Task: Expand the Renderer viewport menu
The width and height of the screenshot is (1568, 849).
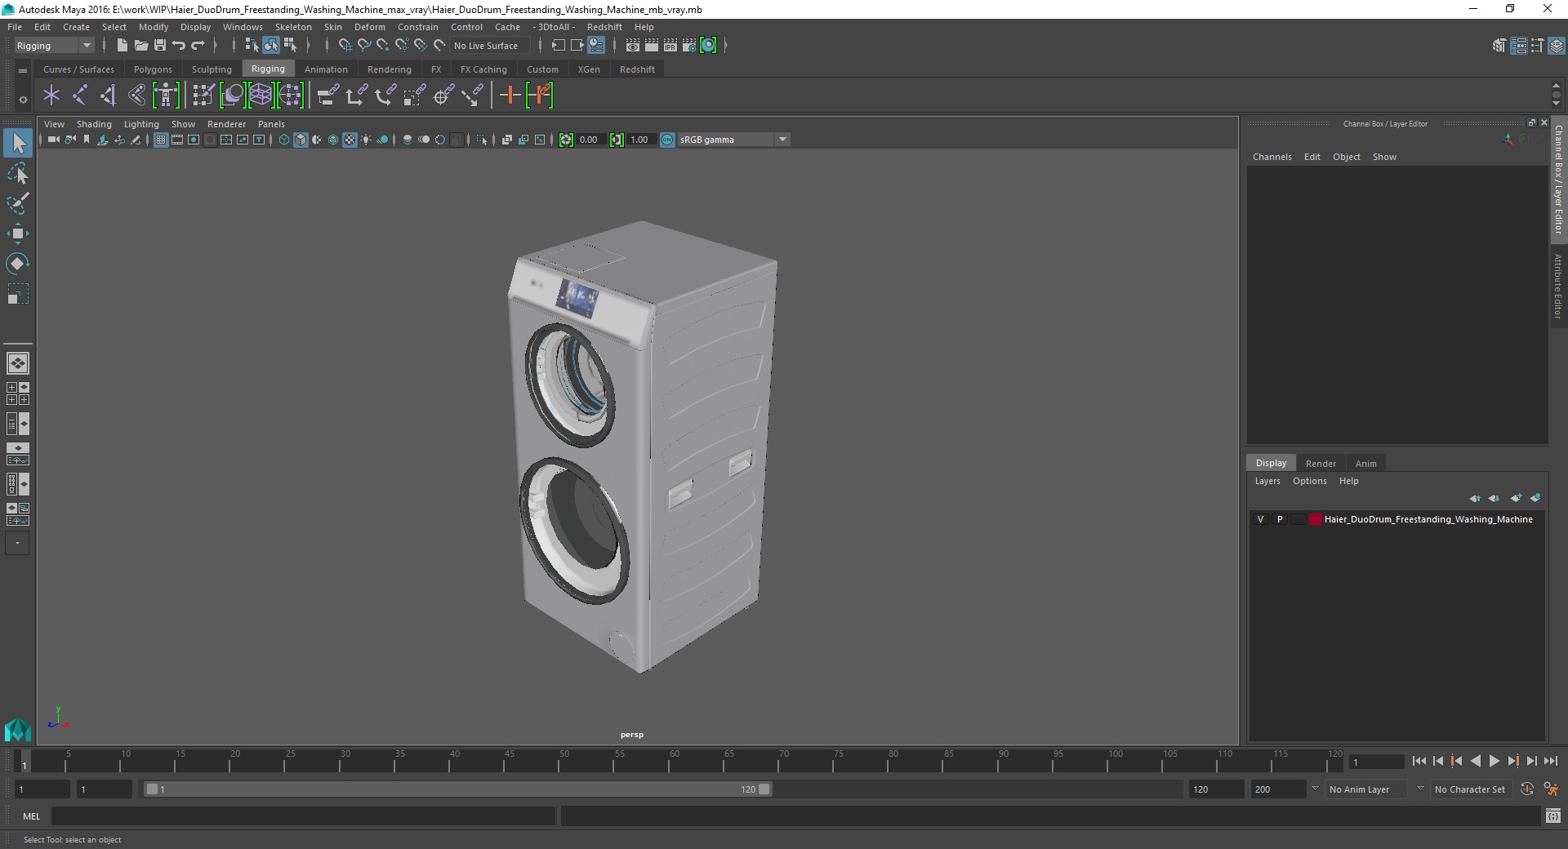Action: tap(226, 124)
